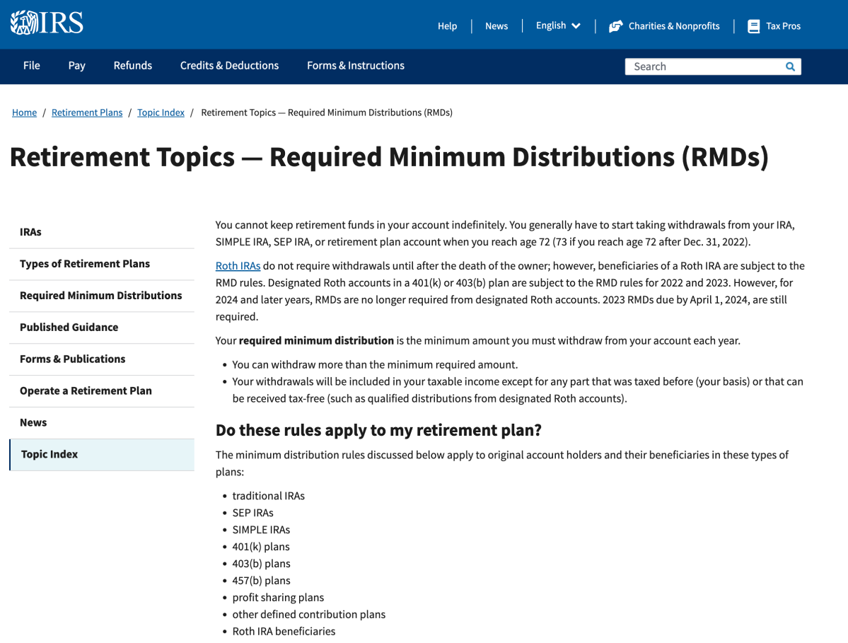Follow the Retirement Plans breadcrumb link
This screenshot has height=643, width=848.
(87, 112)
